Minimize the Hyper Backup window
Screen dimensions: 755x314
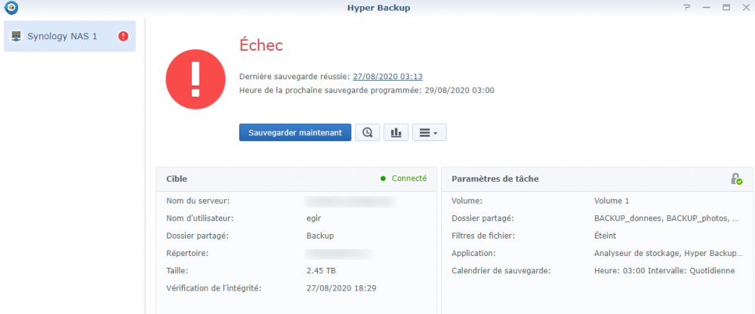click(x=707, y=8)
